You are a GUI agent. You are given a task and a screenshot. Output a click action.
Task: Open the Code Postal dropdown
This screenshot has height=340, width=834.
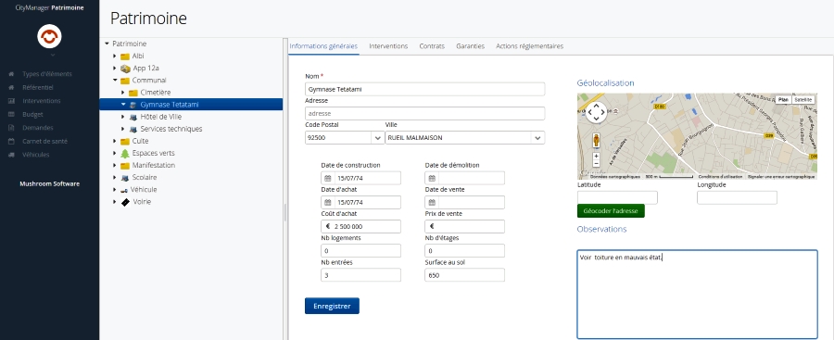point(378,138)
